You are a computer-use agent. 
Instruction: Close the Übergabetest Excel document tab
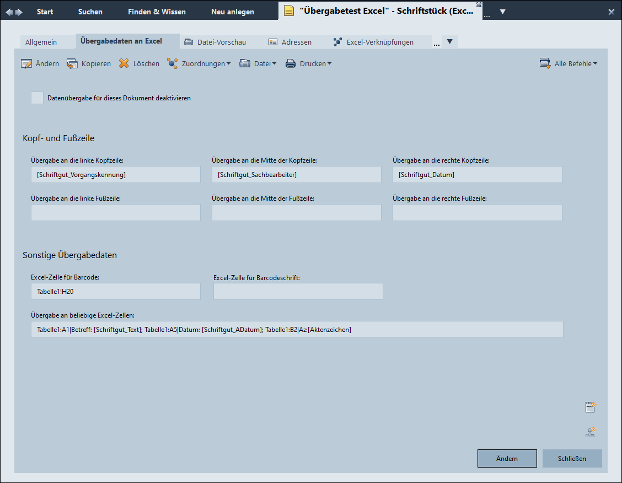click(479, 4)
